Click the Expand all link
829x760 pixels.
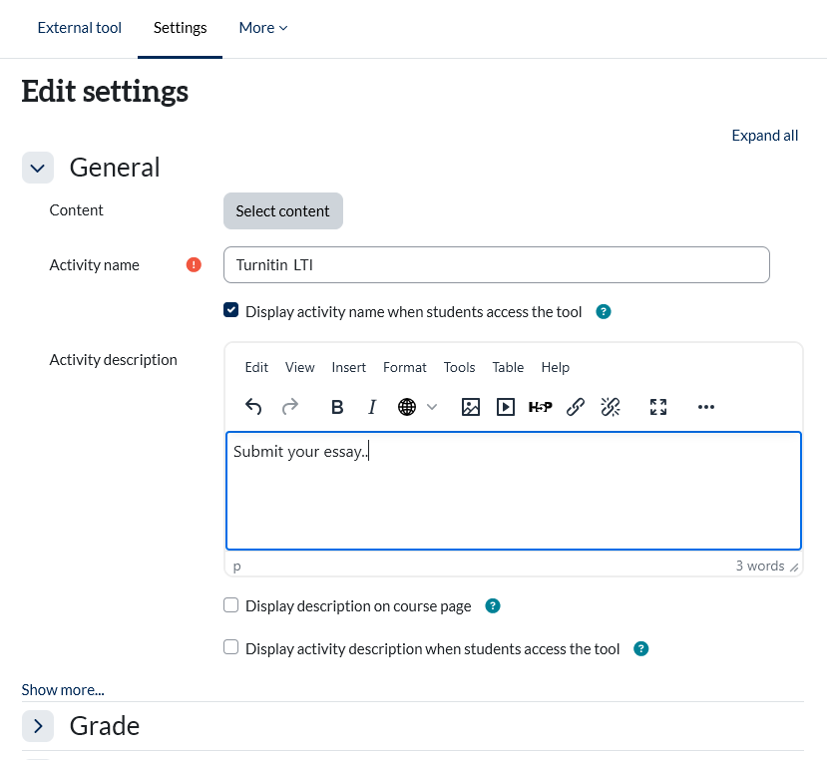point(764,136)
